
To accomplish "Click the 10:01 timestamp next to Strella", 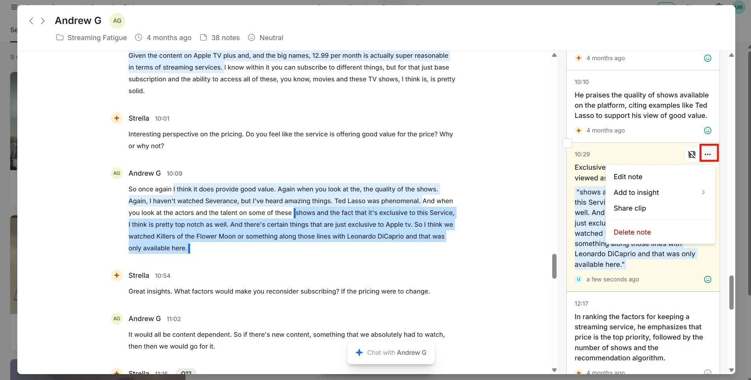I will (x=162, y=118).
